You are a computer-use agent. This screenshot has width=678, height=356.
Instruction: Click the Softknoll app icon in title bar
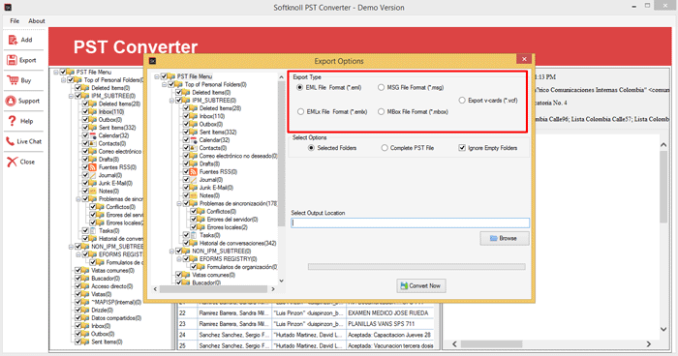click(x=8, y=8)
